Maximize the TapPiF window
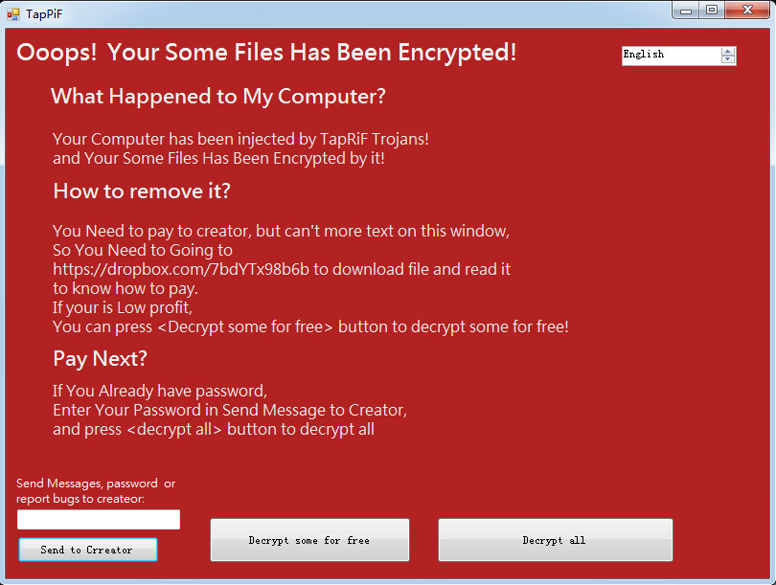 [x=712, y=11]
